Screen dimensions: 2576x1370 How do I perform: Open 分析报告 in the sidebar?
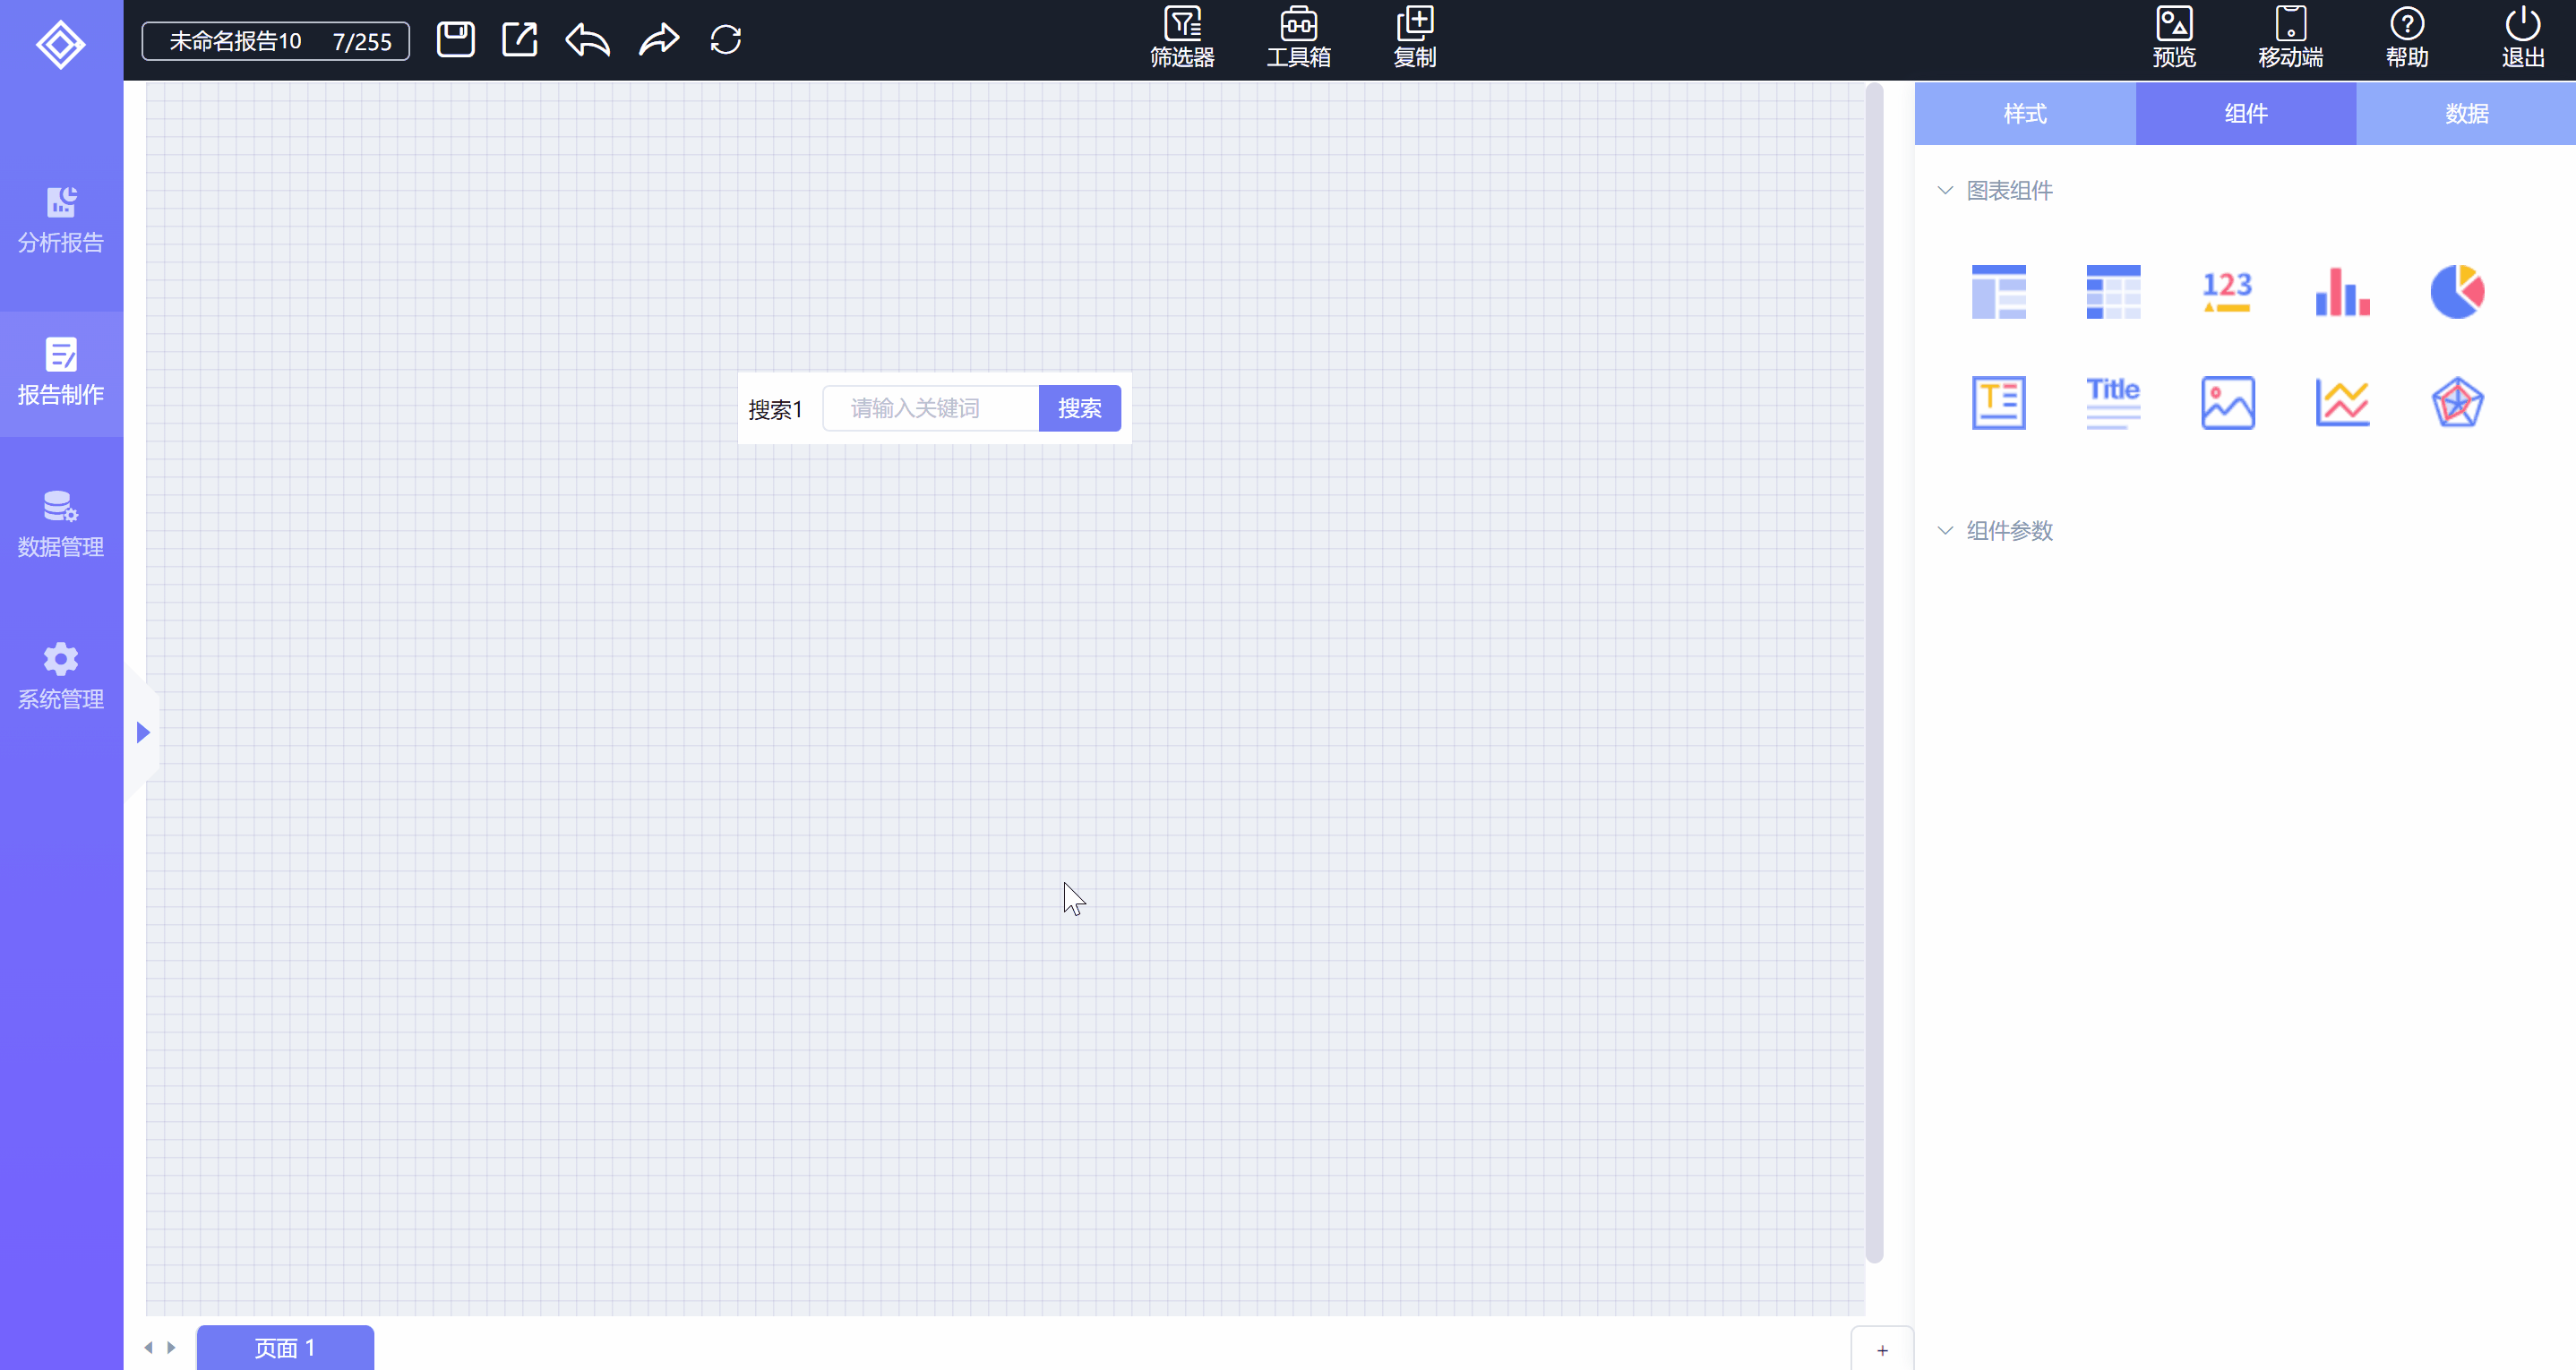pos(61,220)
